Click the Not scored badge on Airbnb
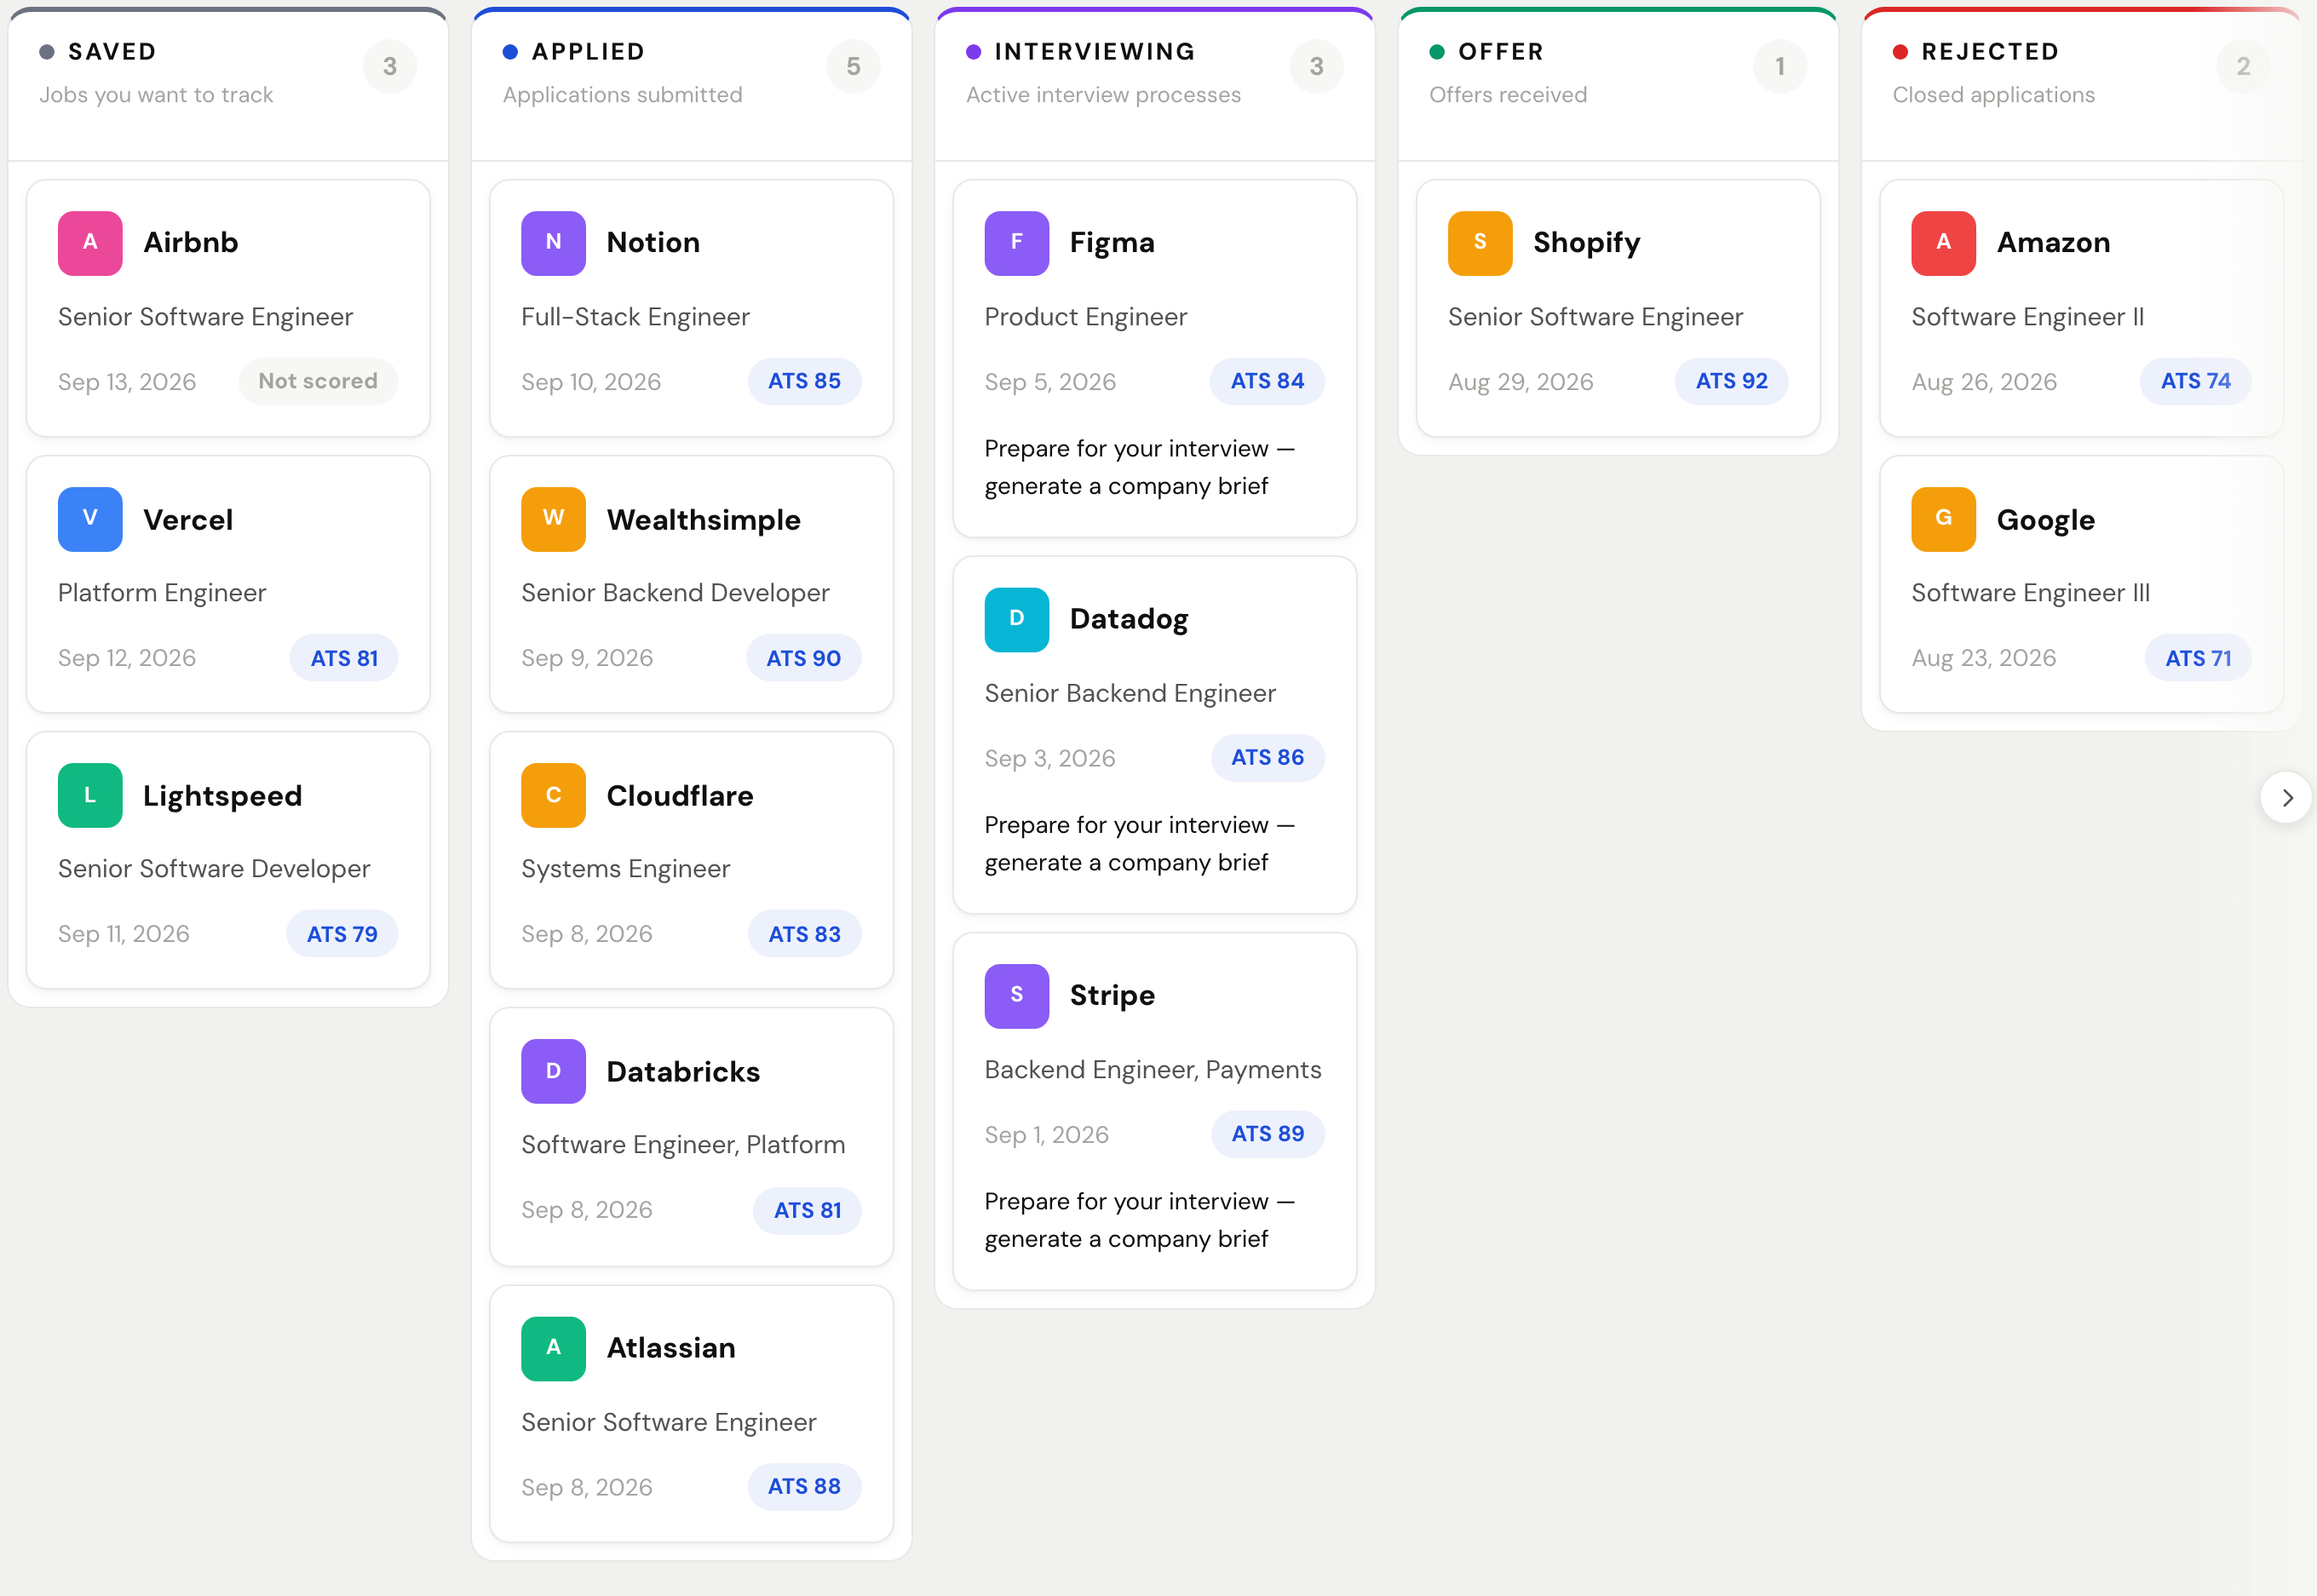Image resolution: width=2317 pixels, height=1596 pixels. [318, 381]
